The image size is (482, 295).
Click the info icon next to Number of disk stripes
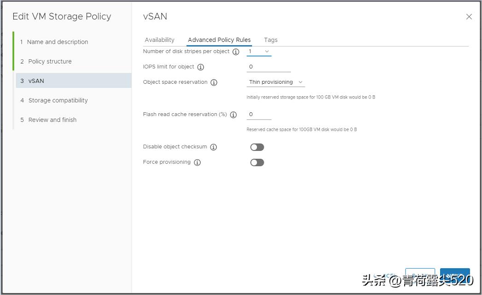tap(235, 52)
